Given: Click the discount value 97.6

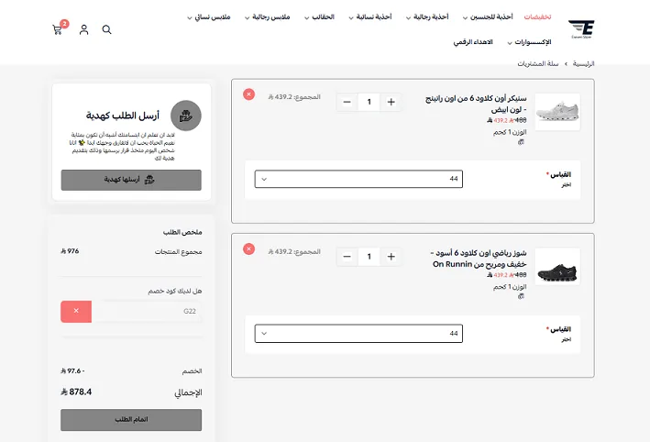Looking at the screenshot, I should coord(72,371).
